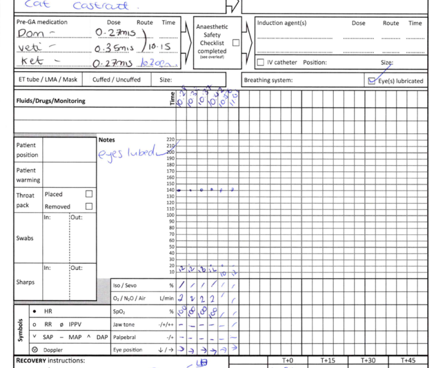Click the T+45 column header
This screenshot has width=445, height=368.
(408, 361)
